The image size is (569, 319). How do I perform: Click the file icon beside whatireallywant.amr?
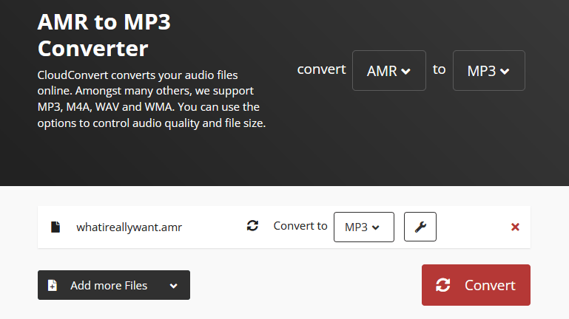[x=55, y=227]
